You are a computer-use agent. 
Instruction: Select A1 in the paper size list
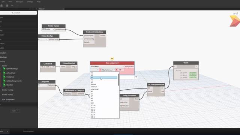click(104, 94)
